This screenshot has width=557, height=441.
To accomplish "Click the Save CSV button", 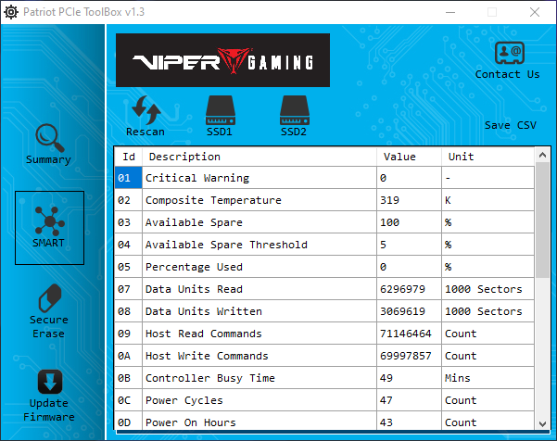I will click(510, 125).
